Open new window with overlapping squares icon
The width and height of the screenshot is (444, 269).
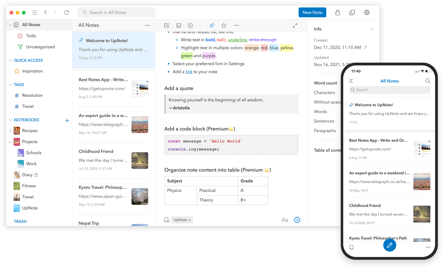[x=352, y=13]
